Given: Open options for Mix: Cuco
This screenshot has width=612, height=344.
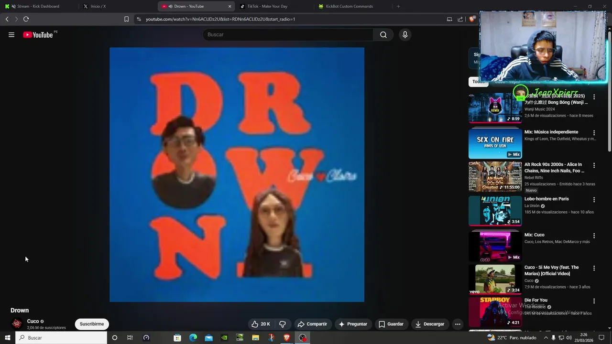Looking at the screenshot, I should point(594,236).
